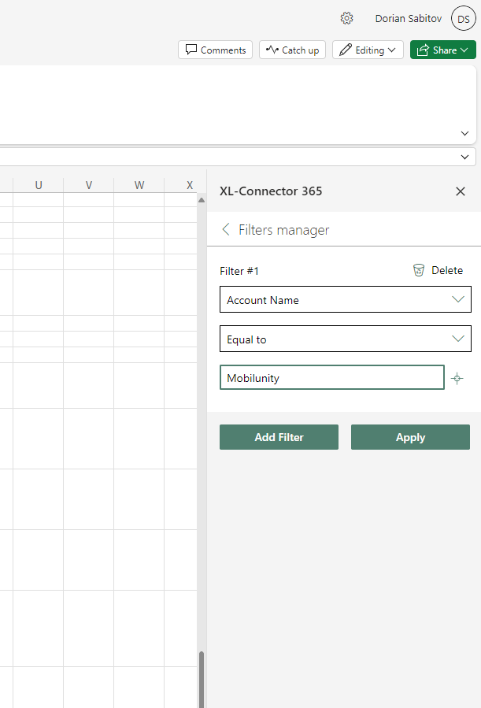Close the XL-Connector 365 pane
Screen dimensions: 481x708
[461, 191]
